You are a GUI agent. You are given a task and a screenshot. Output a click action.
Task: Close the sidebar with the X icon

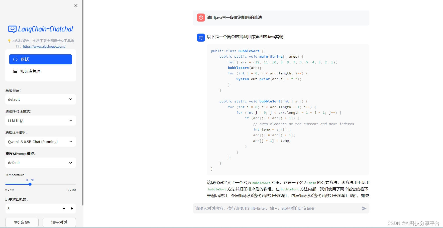(x=76, y=6)
